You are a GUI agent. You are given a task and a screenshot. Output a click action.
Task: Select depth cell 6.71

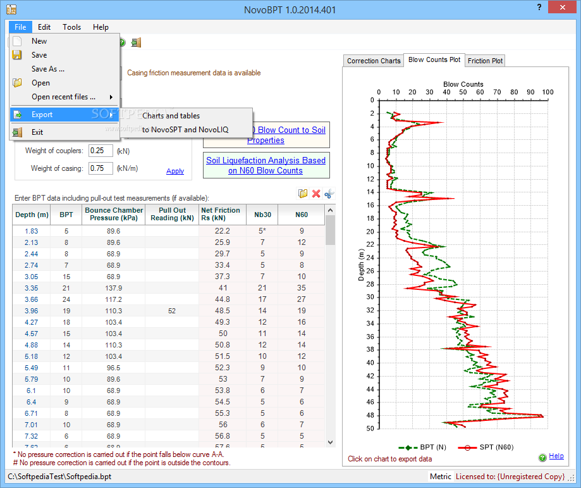click(32, 413)
